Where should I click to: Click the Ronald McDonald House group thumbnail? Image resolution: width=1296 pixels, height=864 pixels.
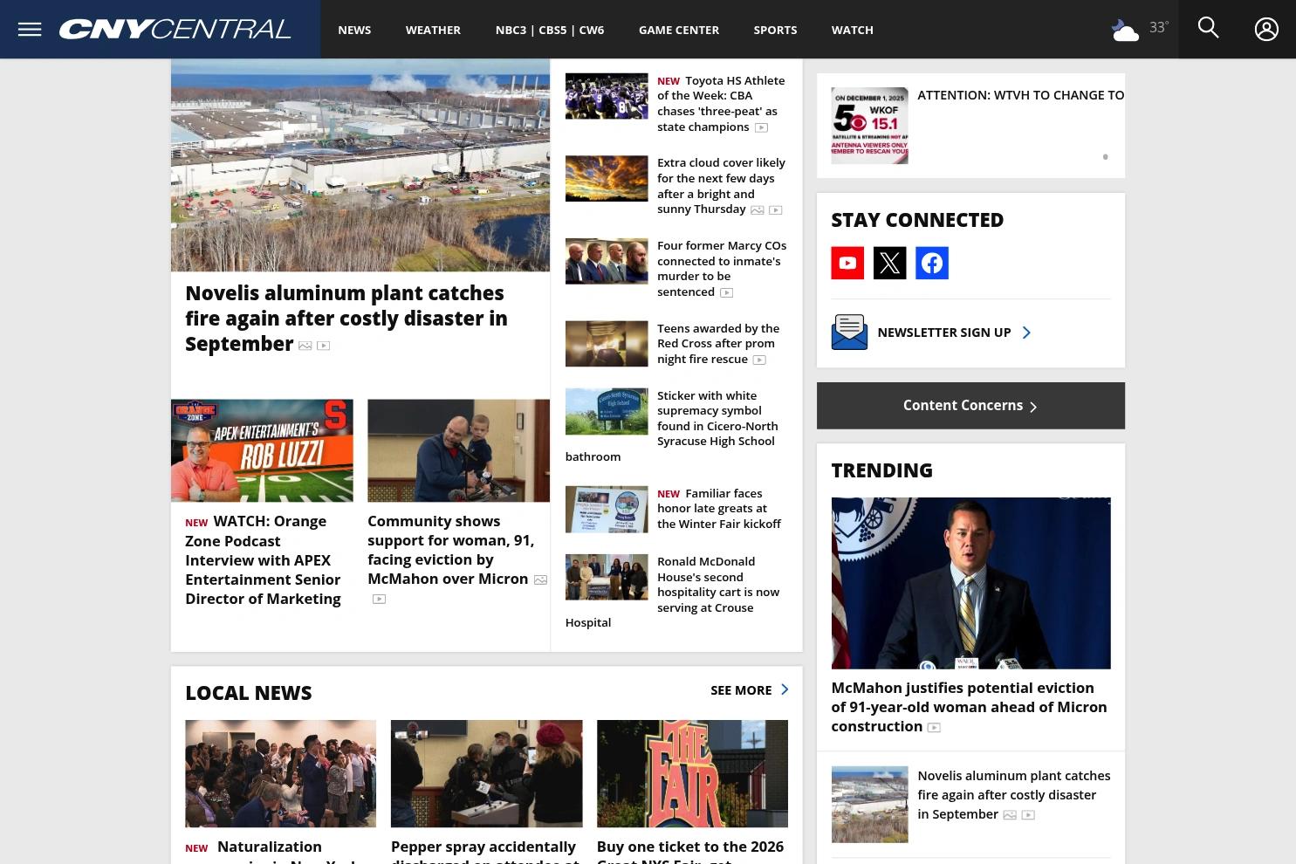click(x=607, y=577)
